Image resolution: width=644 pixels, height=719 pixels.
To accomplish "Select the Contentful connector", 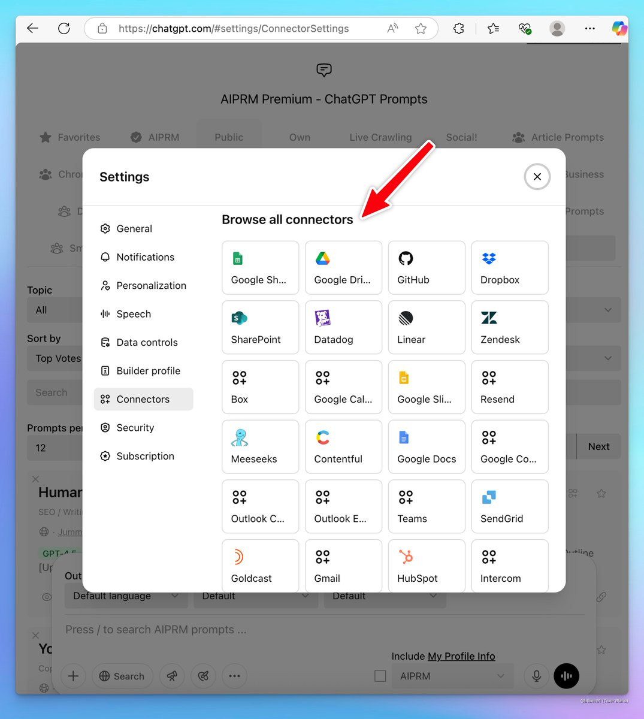I will (x=343, y=447).
